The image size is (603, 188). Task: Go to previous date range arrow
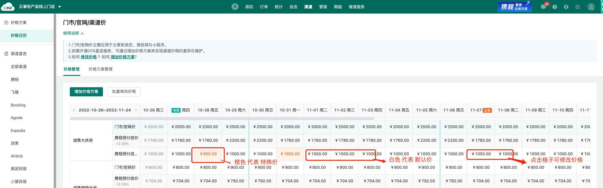[74, 110]
